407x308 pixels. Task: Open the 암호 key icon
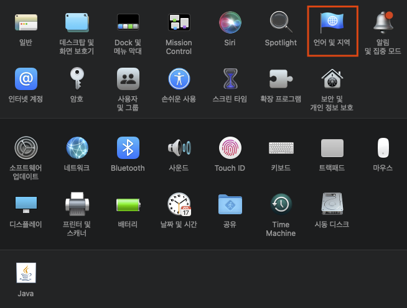point(77,78)
